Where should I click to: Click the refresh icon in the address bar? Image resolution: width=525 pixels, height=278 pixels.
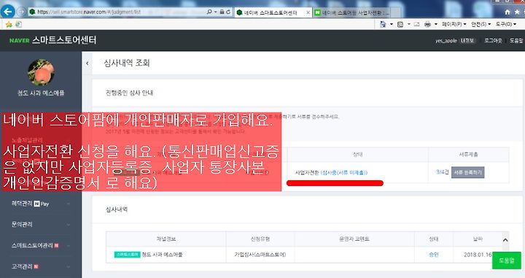pyautogui.click(x=228, y=12)
